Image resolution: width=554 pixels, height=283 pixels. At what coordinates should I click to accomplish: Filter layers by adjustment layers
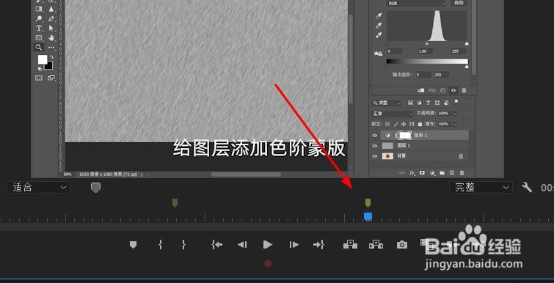420,103
